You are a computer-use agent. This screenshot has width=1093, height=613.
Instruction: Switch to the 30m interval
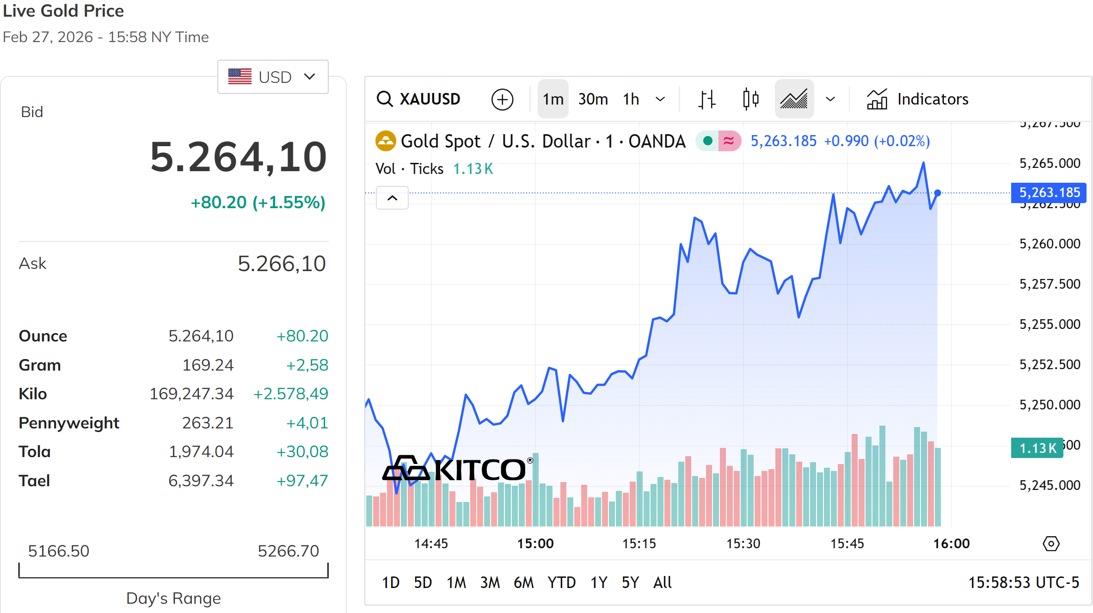click(593, 99)
